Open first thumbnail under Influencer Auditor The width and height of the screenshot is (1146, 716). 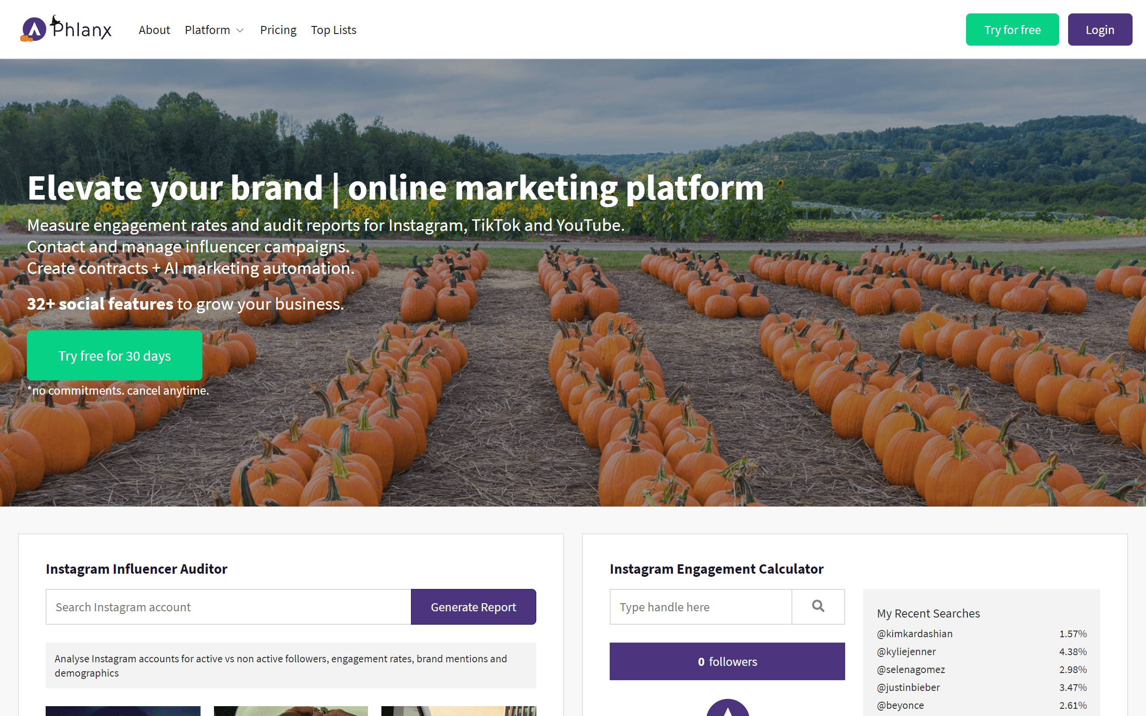(123, 711)
